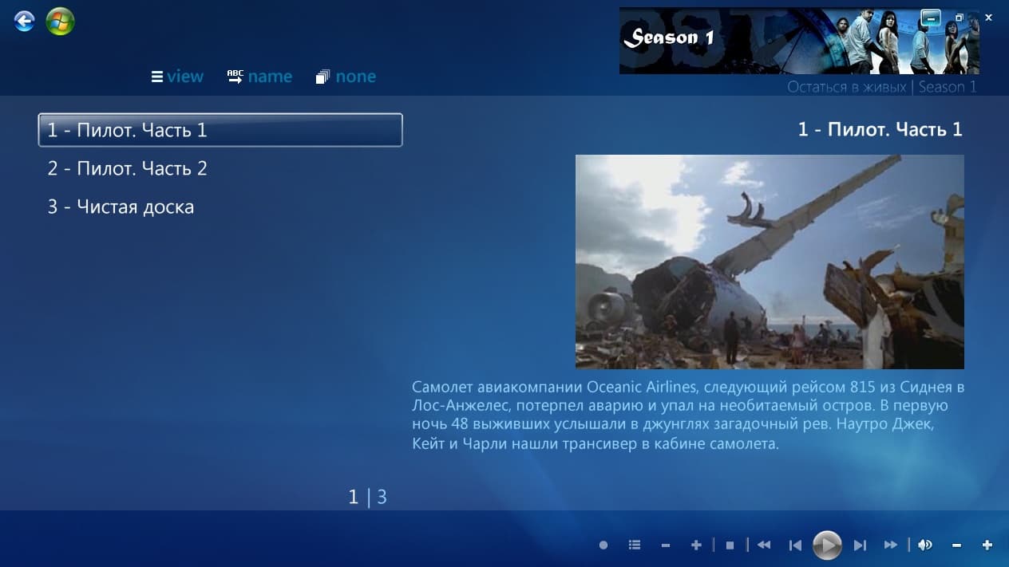Click the plane crash episode thumbnail
The height and width of the screenshot is (567, 1009).
[x=770, y=262]
